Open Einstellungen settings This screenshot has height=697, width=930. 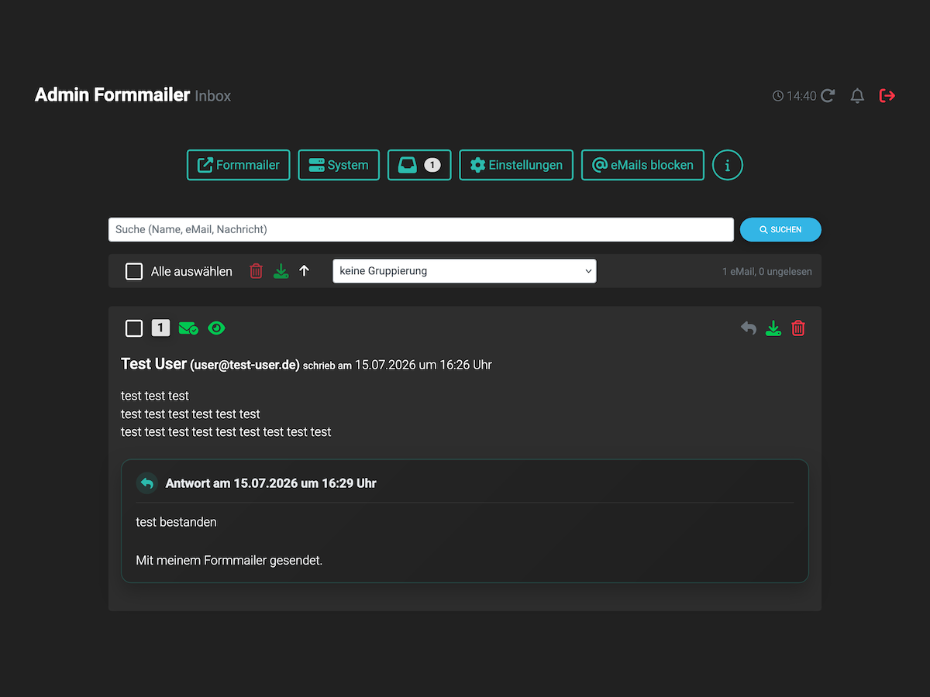pyautogui.click(x=516, y=165)
